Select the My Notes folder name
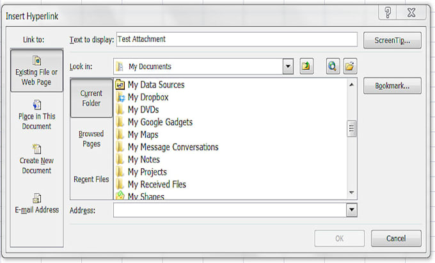Image resolution: width=435 pixels, height=263 pixels. 144,159
